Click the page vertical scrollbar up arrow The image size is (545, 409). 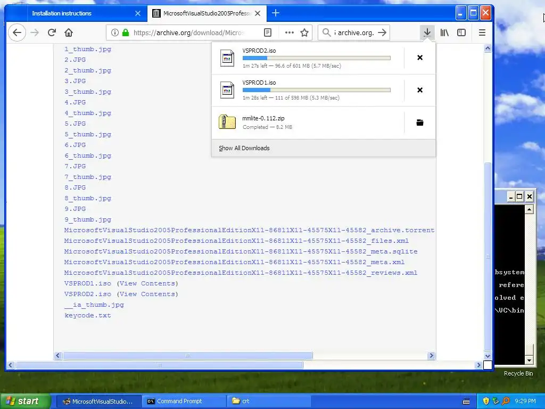[x=488, y=48]
